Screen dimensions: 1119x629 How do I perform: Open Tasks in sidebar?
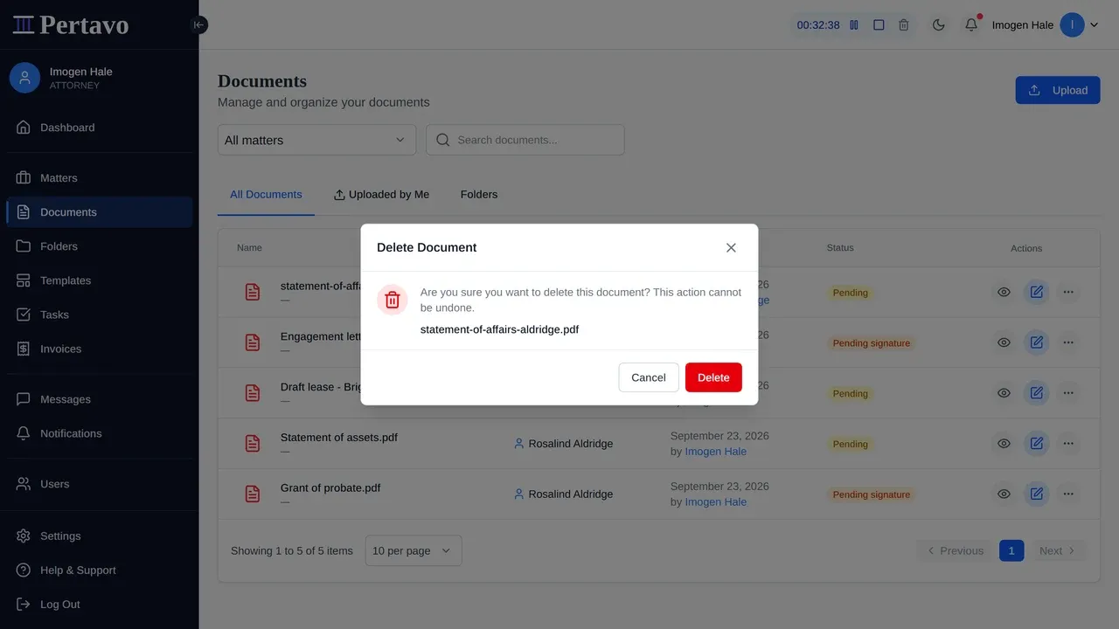(100, 314)
